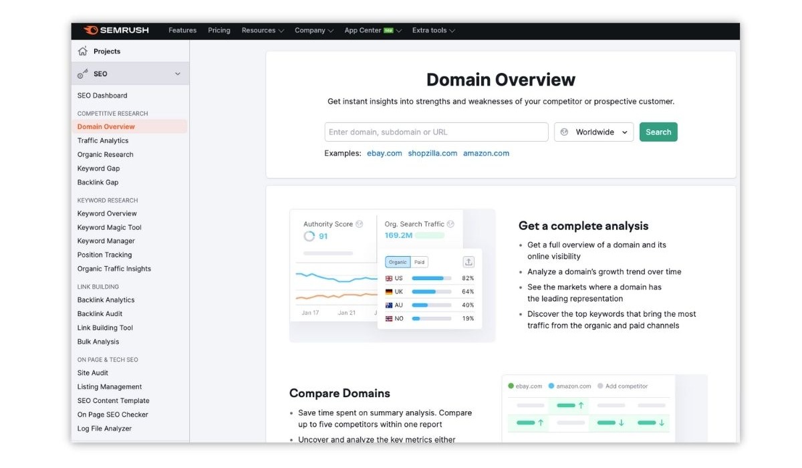Open SEO Dashboard

(102, 96)
